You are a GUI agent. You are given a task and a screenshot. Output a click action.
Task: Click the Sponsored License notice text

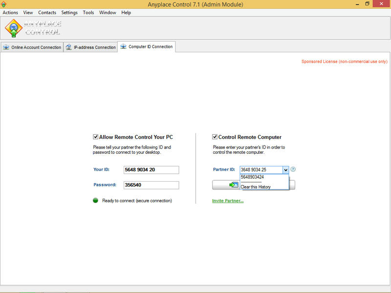pos(345,62)
